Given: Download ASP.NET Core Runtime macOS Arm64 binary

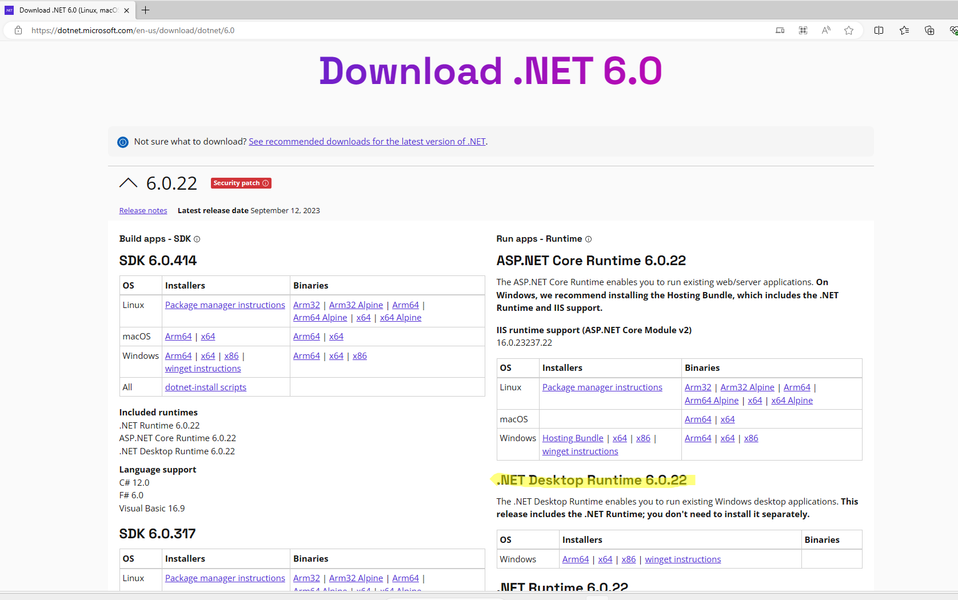Looking at the screenshot, I should [698, 419].
